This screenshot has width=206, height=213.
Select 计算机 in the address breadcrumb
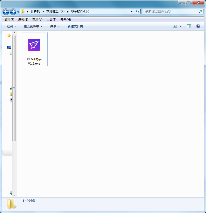35,11
